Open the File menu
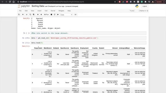Image resolution: width=166 pixels, height=93 pixels. 20,11
